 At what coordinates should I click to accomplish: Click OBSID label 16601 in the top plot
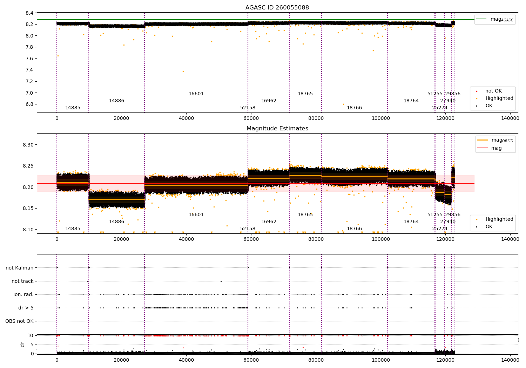click(x=196, y=94)
